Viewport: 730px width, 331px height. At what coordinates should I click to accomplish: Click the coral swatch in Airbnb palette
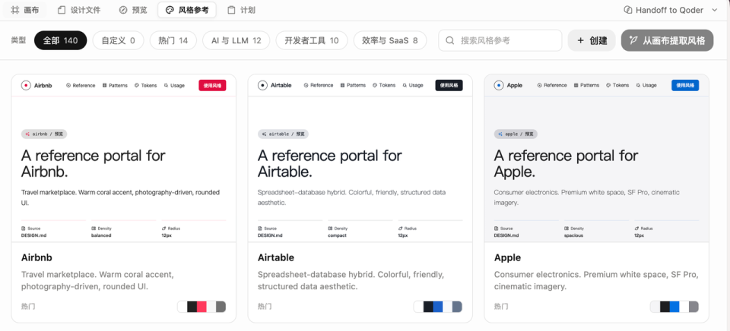tap(202, 307)
